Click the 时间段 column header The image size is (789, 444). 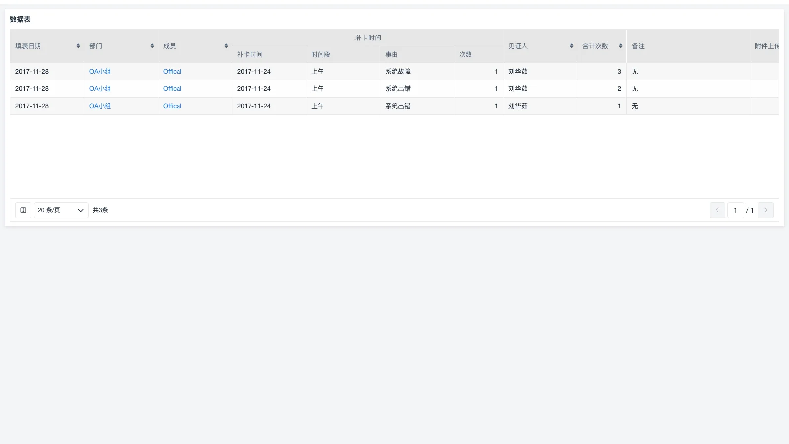pyautogui.click(x=321, y=55)
